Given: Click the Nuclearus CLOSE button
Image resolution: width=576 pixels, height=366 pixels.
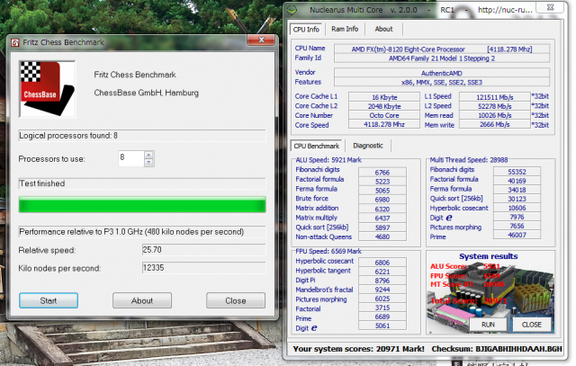Looking at the screenshot, I should (x=532, y=325).
